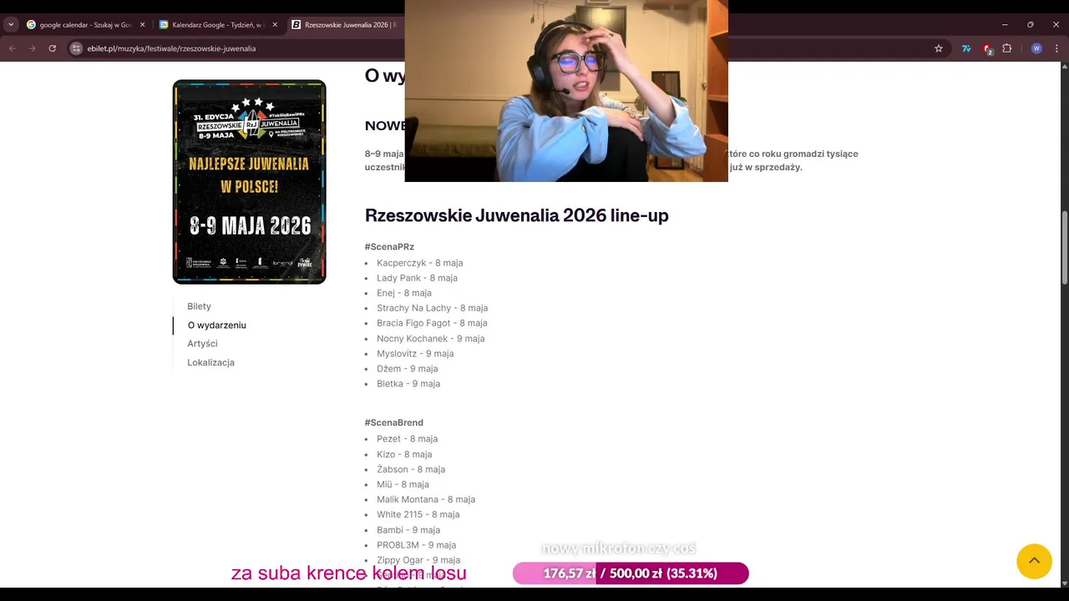Viewport: 1069px width, 601px height.
Task: Go back to previous page
Action: [x=13, y=48]
